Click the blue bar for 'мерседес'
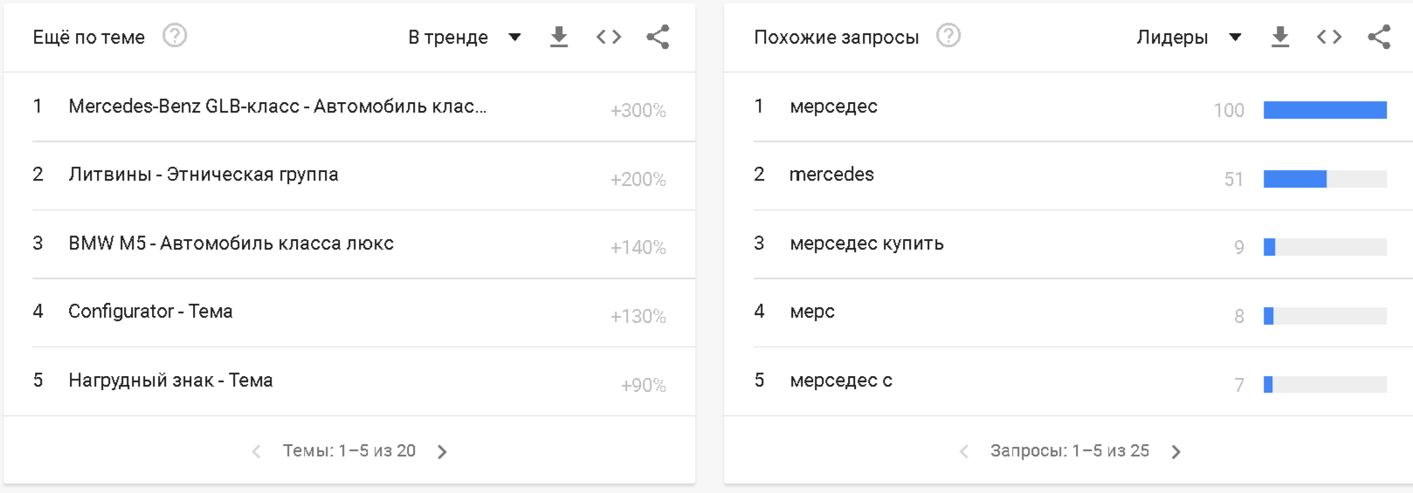Image resolution: width=1413 pixels, height=493 pixels. pos(1325,110)
